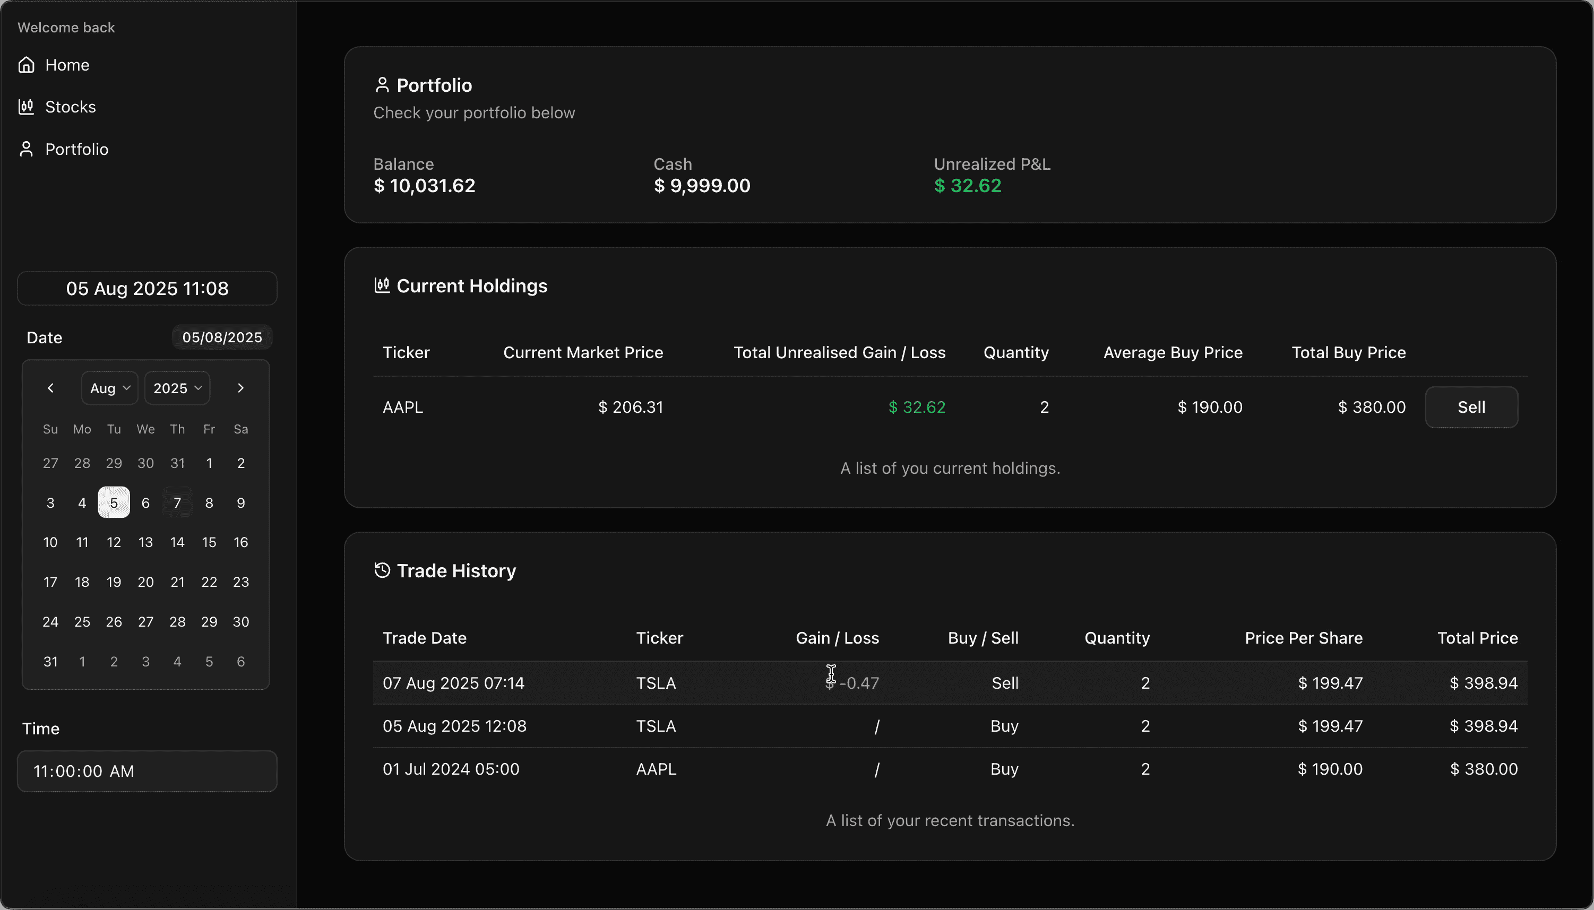The height and width of the screenshot is (910, 1594).
Task: Click the time input showing 11:00:00 AM
Action: (147, 772)
